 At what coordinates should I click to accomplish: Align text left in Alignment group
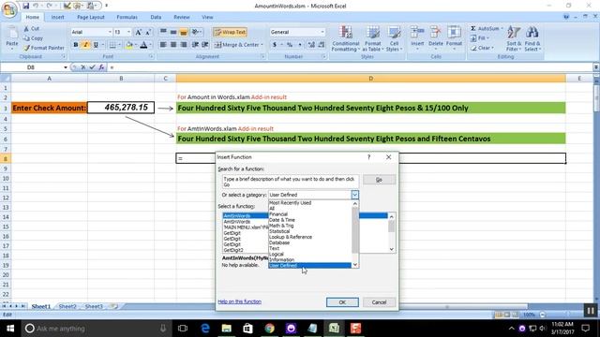(x=163, y=45)
